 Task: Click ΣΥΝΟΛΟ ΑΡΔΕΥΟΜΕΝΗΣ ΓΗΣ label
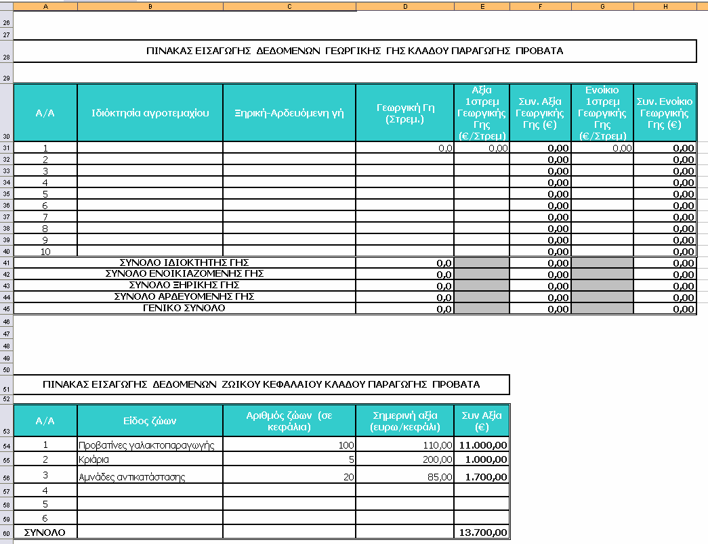184,297
